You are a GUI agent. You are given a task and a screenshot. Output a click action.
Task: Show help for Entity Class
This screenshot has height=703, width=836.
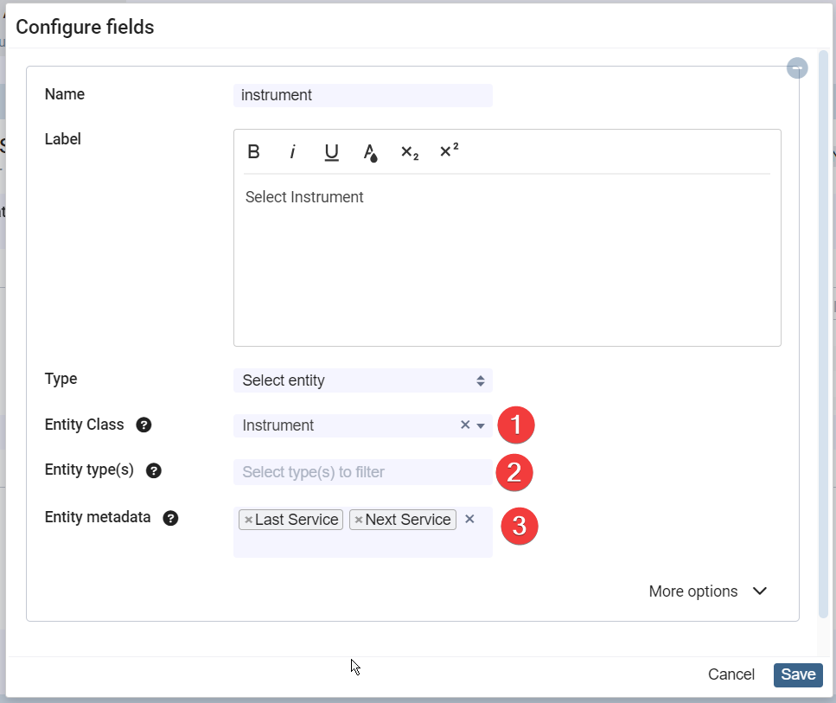(144, 425)
